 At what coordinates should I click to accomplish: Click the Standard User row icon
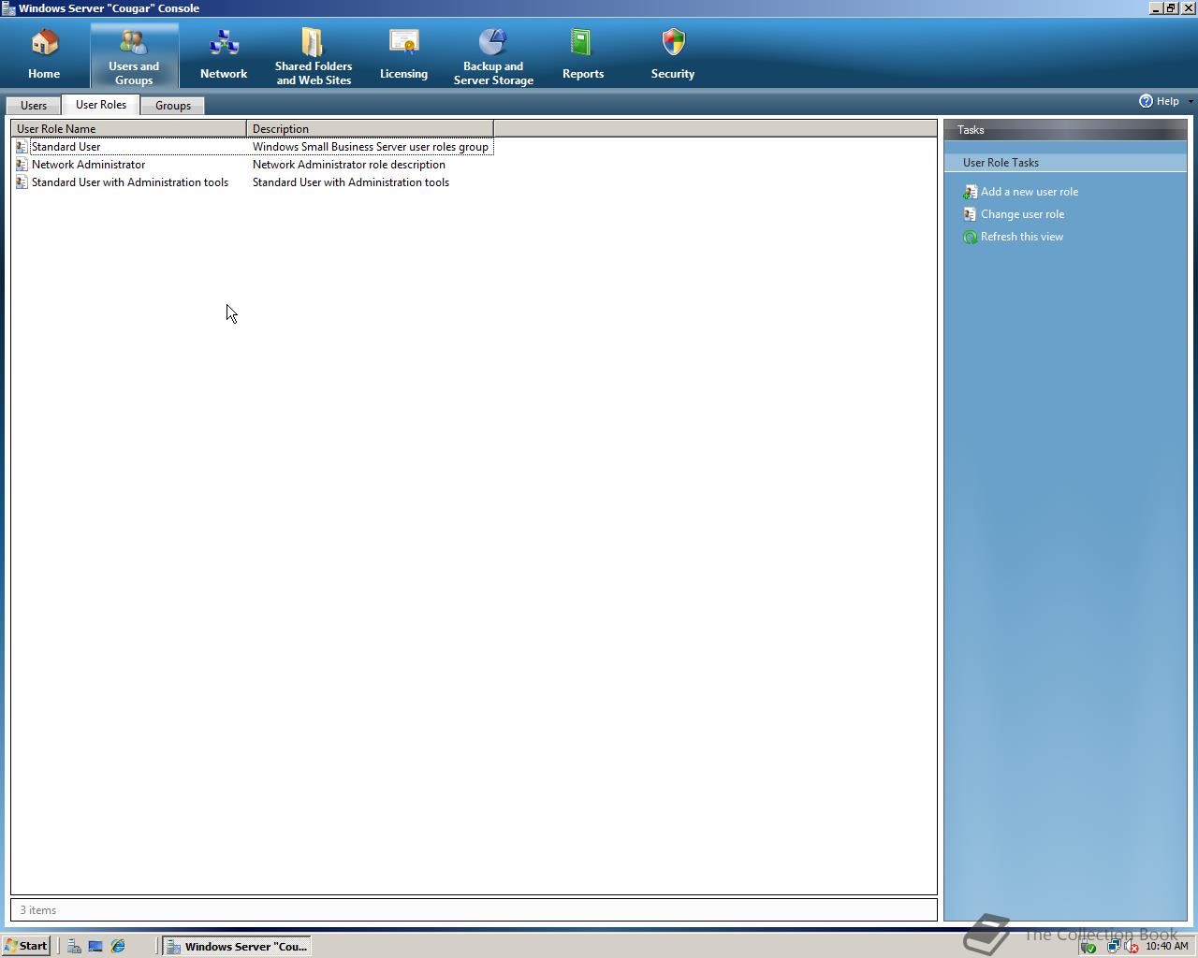22,147
